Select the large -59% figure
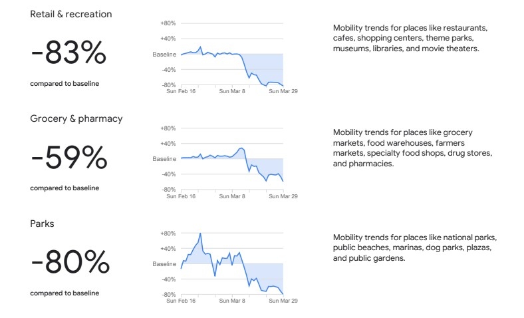The width and height of the screenshot is (524, 318). pos(68,158)
